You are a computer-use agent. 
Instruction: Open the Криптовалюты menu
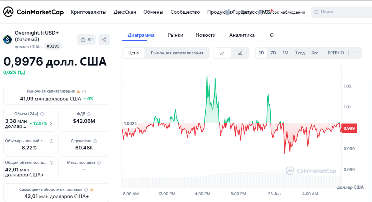coord(88,12)
